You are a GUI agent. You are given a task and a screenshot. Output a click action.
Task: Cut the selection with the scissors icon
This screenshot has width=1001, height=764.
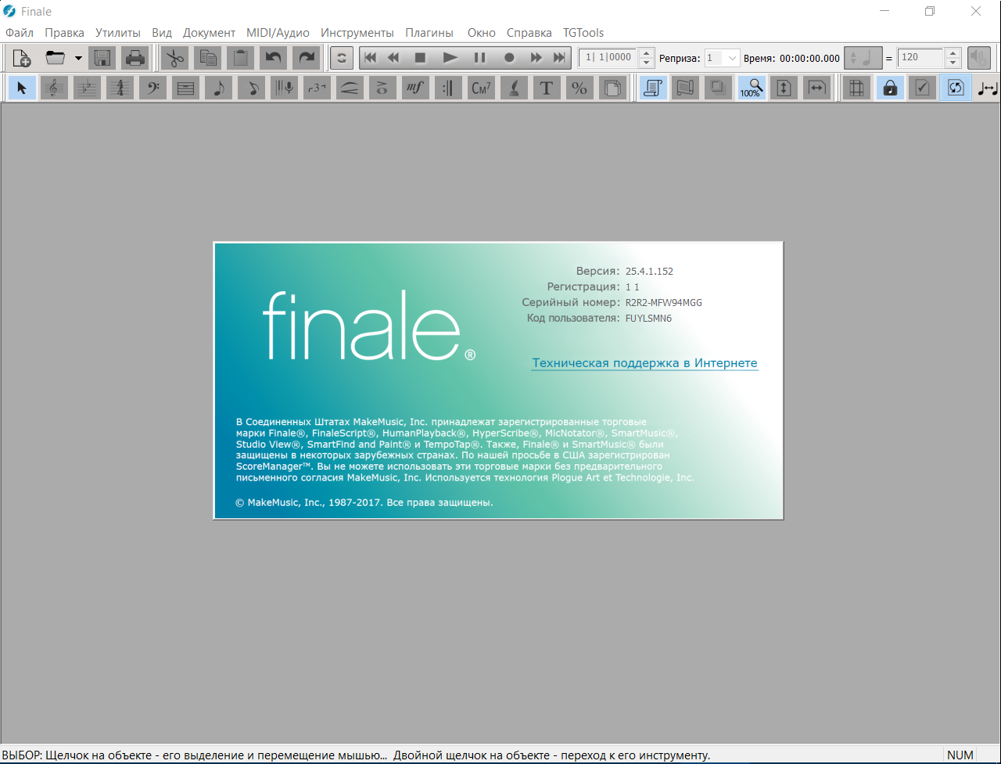[175, 57]
